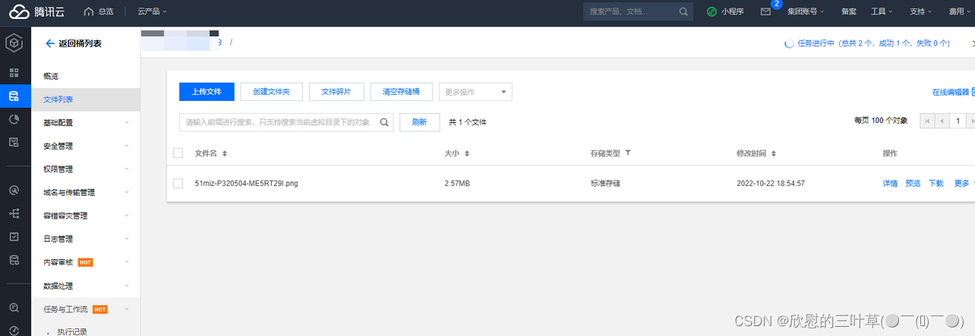This screenshot has width=975, height=336.
Task: Open the 费用 dropdown menu
Action: (960, 11)
